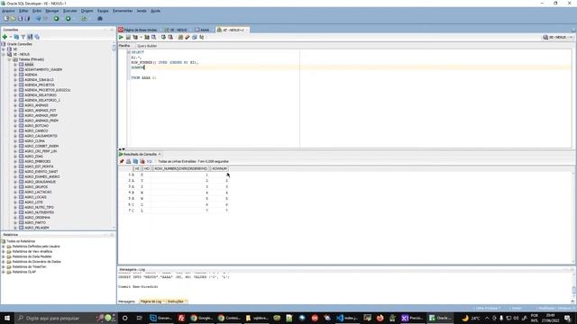Expand the AAAA table node

15,64
